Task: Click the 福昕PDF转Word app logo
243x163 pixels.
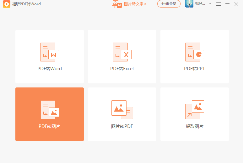Action: point(7,4)
